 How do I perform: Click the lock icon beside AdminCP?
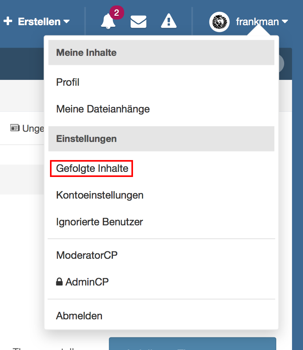tap(59, 282)
